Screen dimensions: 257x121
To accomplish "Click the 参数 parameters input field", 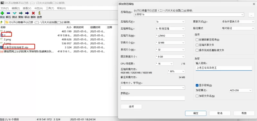I will (x=153, y=98).
